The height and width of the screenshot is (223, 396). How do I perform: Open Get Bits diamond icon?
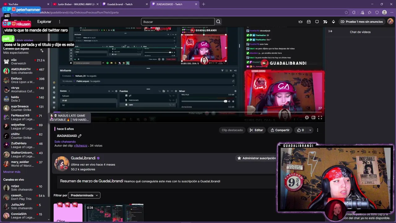(334, 22)
